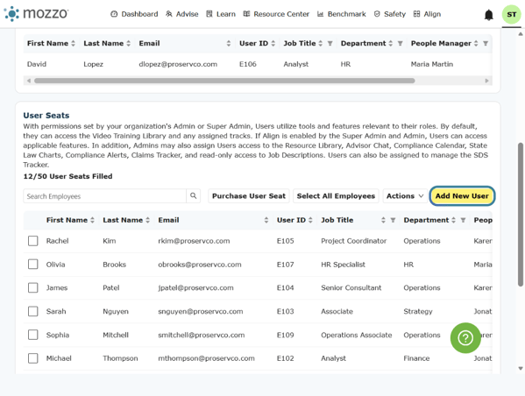Click email rkim@proservco.com
The image size is (525, 396).
coord(194,241)
